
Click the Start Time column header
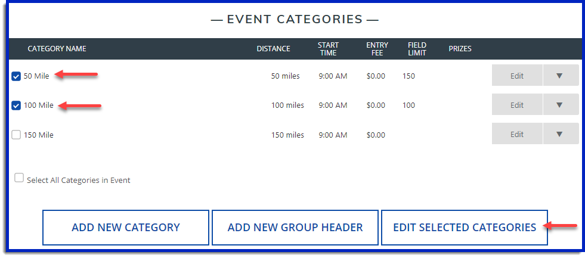tap(328, 49)
